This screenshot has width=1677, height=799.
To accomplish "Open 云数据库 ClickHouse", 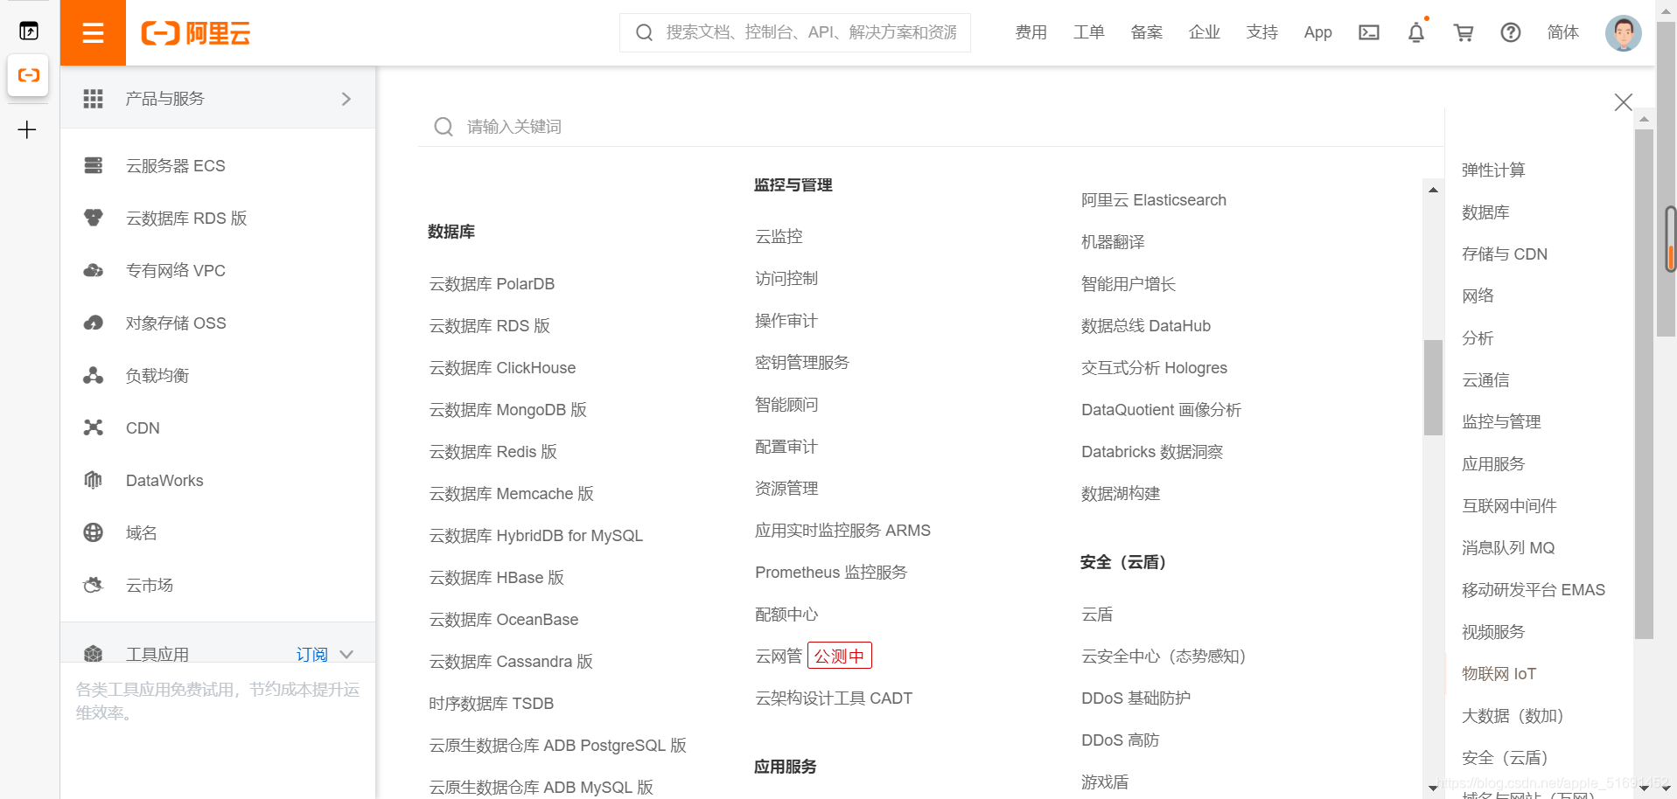I will (x=502, y=368).
